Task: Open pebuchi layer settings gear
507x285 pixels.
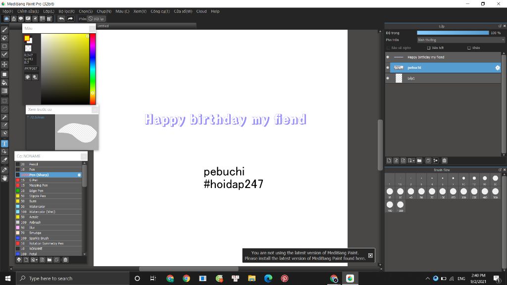Action: point(497,67)
